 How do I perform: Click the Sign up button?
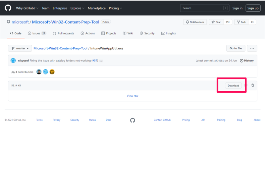coord(253,8)
